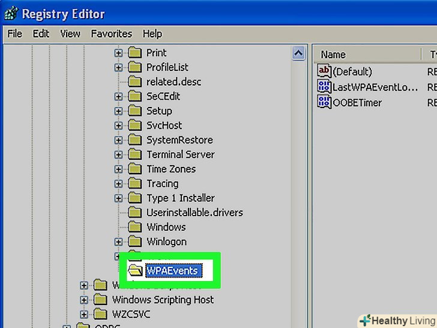Viewport: 437px width, 328px height.
Task: Expand the SystemRestore key
Action: coord(118,140)
